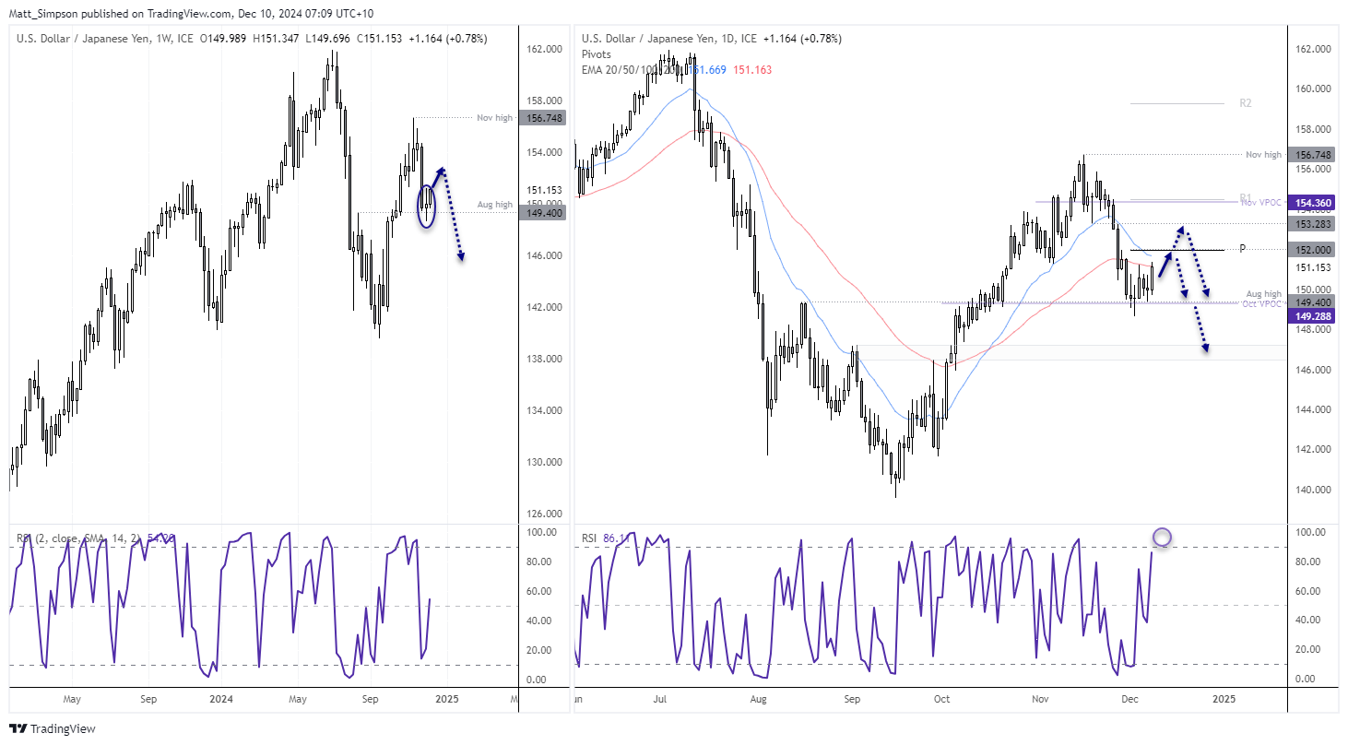
Task: Click the blue EMA value 151.669
Action: point(707,69)
